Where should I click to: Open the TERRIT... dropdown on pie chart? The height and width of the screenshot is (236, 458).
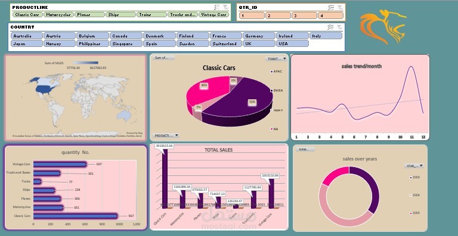point(276,59)
